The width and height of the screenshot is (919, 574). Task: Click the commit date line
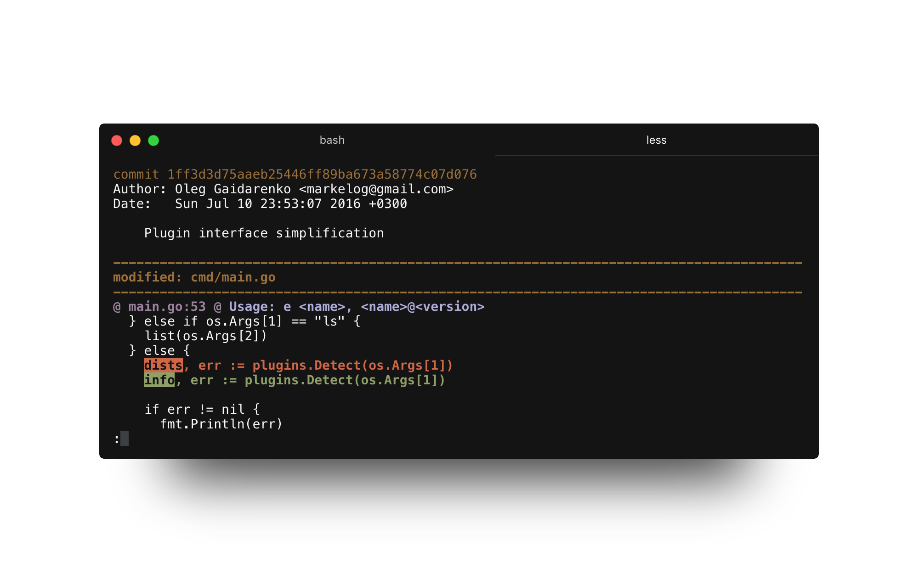[x=260, y=204]
